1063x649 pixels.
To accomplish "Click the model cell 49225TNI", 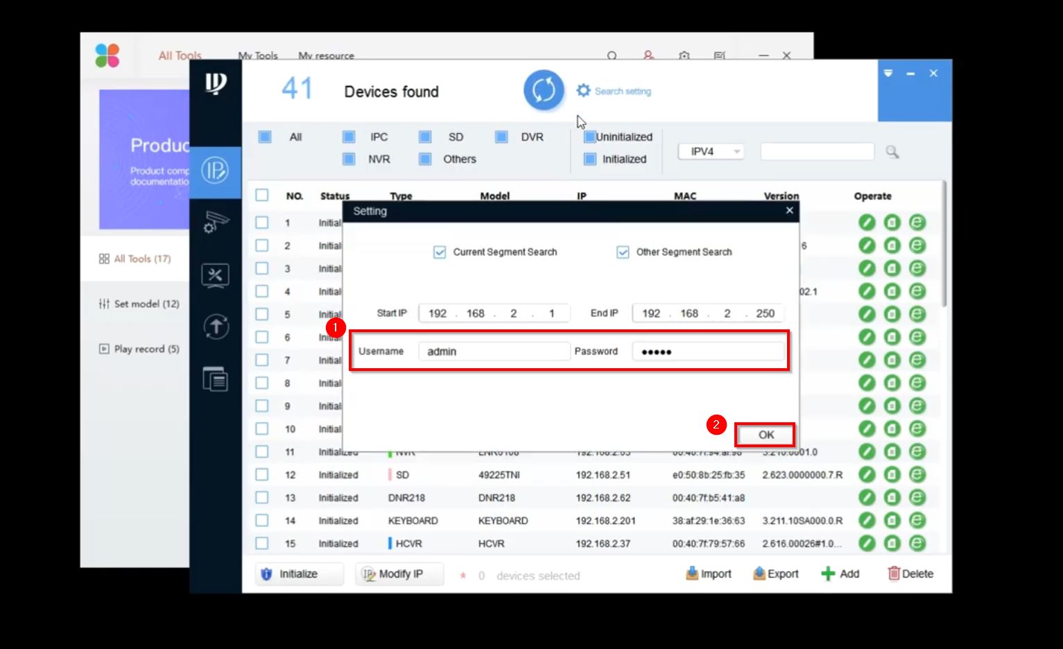I will (499, 475).
